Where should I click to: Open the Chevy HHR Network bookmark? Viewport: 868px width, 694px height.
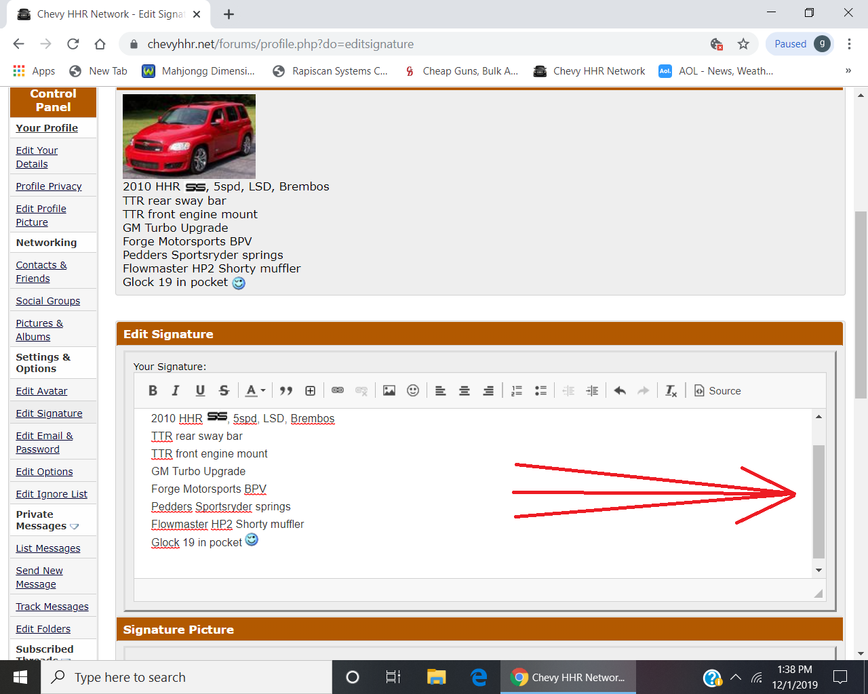tap(589, 71)
